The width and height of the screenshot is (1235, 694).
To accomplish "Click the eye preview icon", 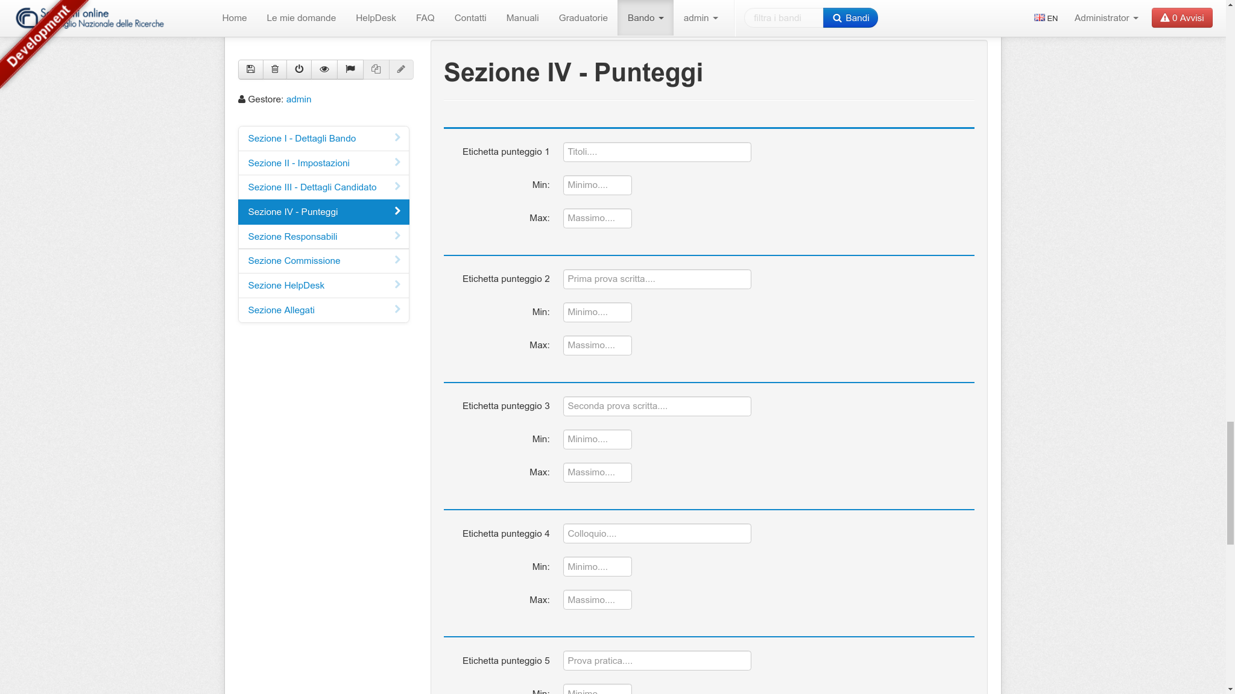I will (324, 69).
